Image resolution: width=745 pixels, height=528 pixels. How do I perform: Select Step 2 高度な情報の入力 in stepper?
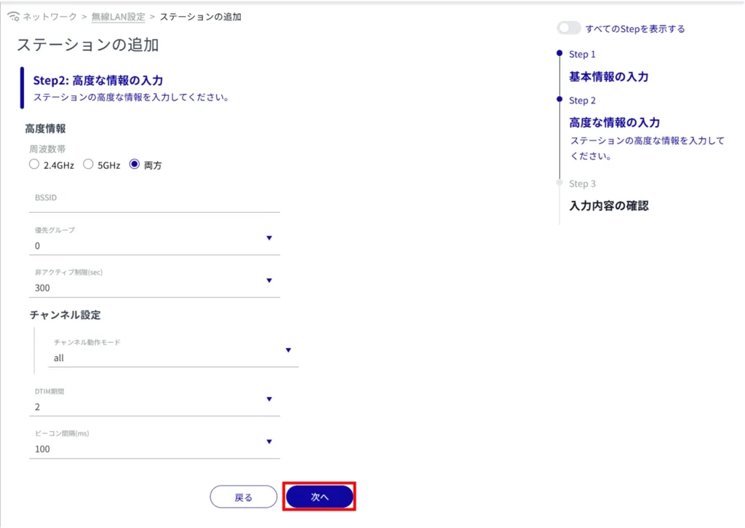point(614,122)
